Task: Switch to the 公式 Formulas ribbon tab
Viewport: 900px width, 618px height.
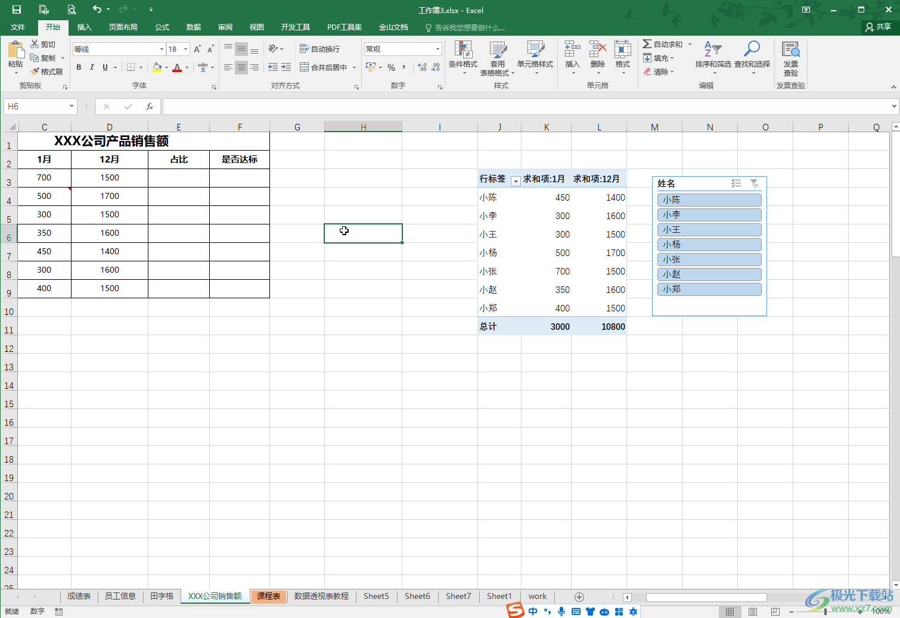Action: (162, 27)
